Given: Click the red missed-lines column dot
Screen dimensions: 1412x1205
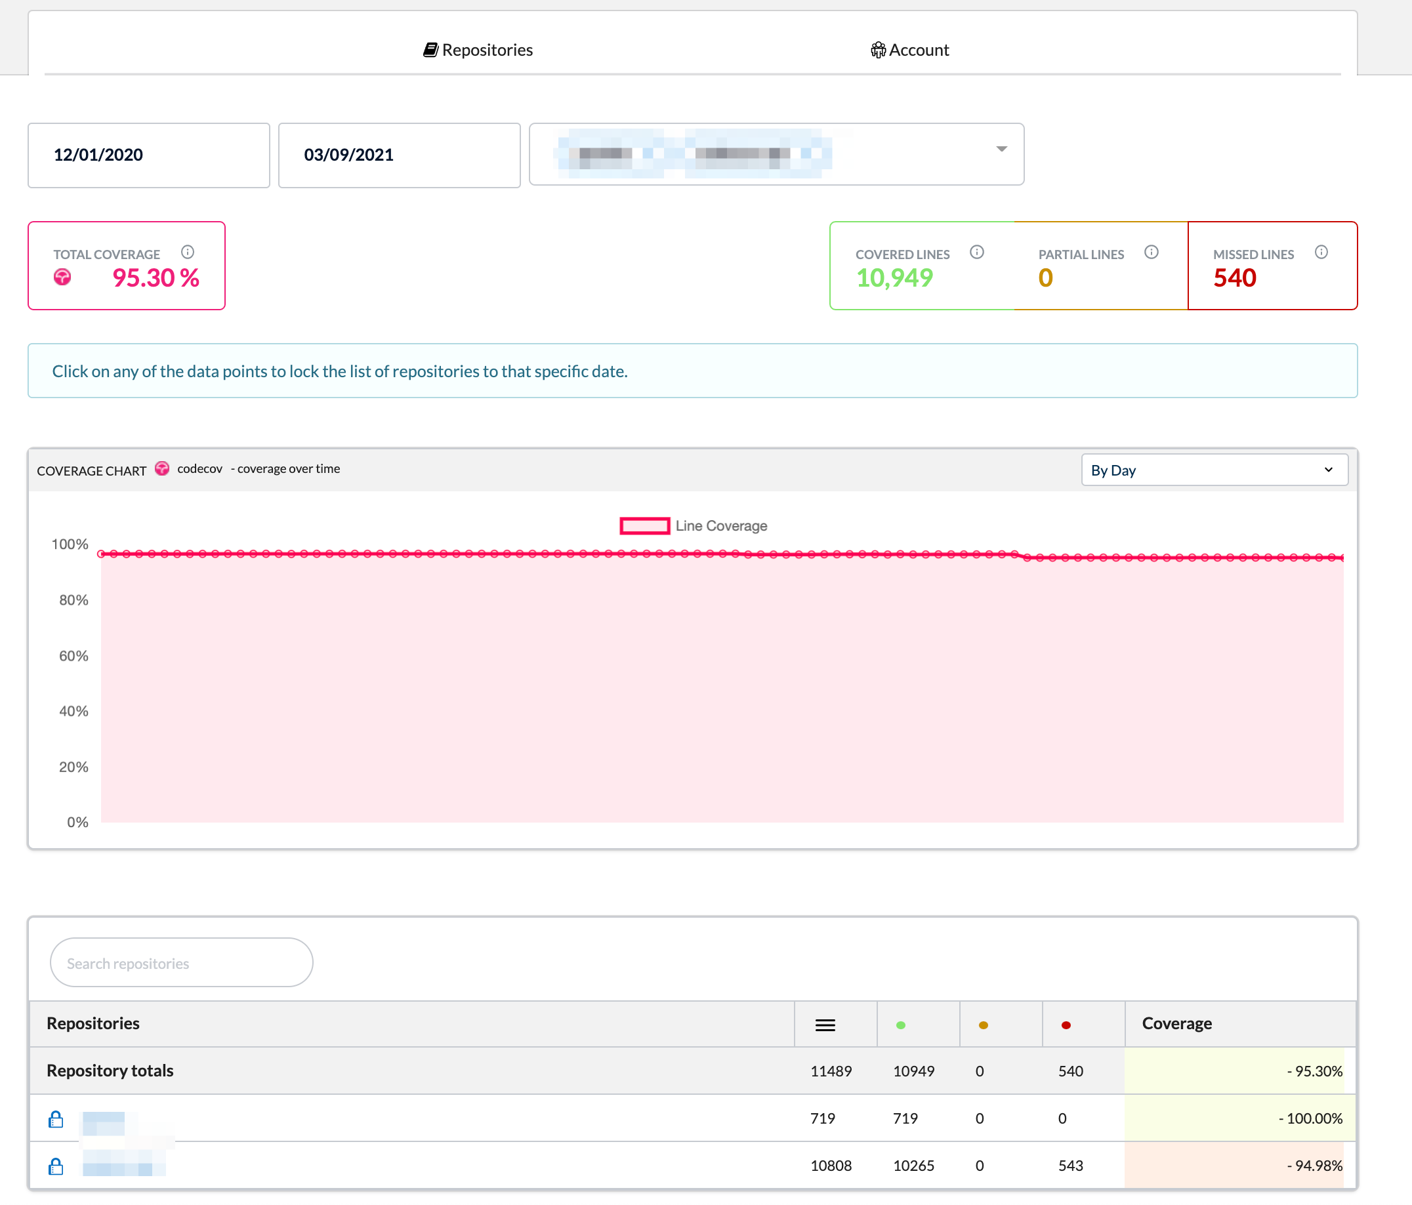Looking at the screenshot, I should (x=1066, y=1025).
